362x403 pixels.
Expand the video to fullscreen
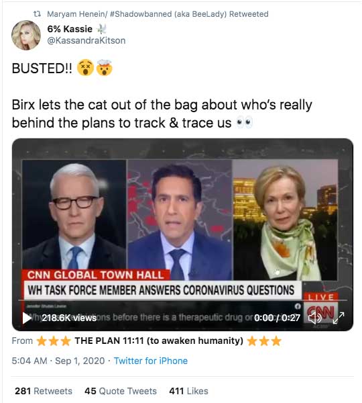point(339,318)
